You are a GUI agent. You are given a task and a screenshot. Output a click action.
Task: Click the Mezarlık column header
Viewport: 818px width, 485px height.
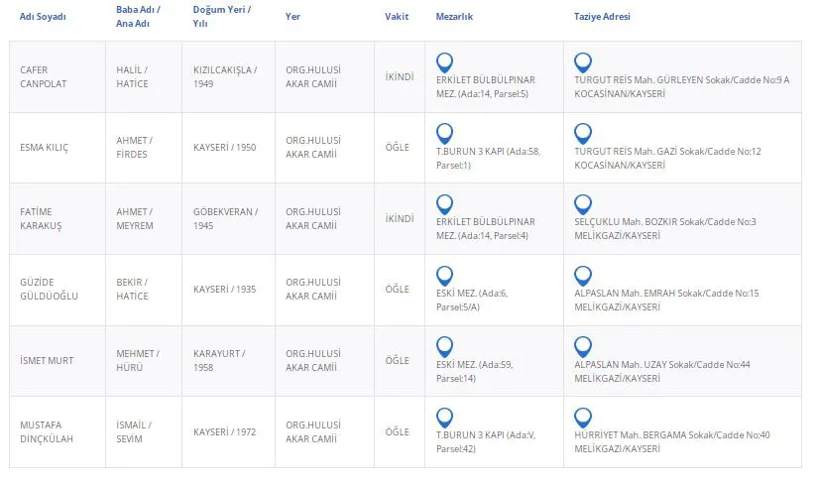454,17
